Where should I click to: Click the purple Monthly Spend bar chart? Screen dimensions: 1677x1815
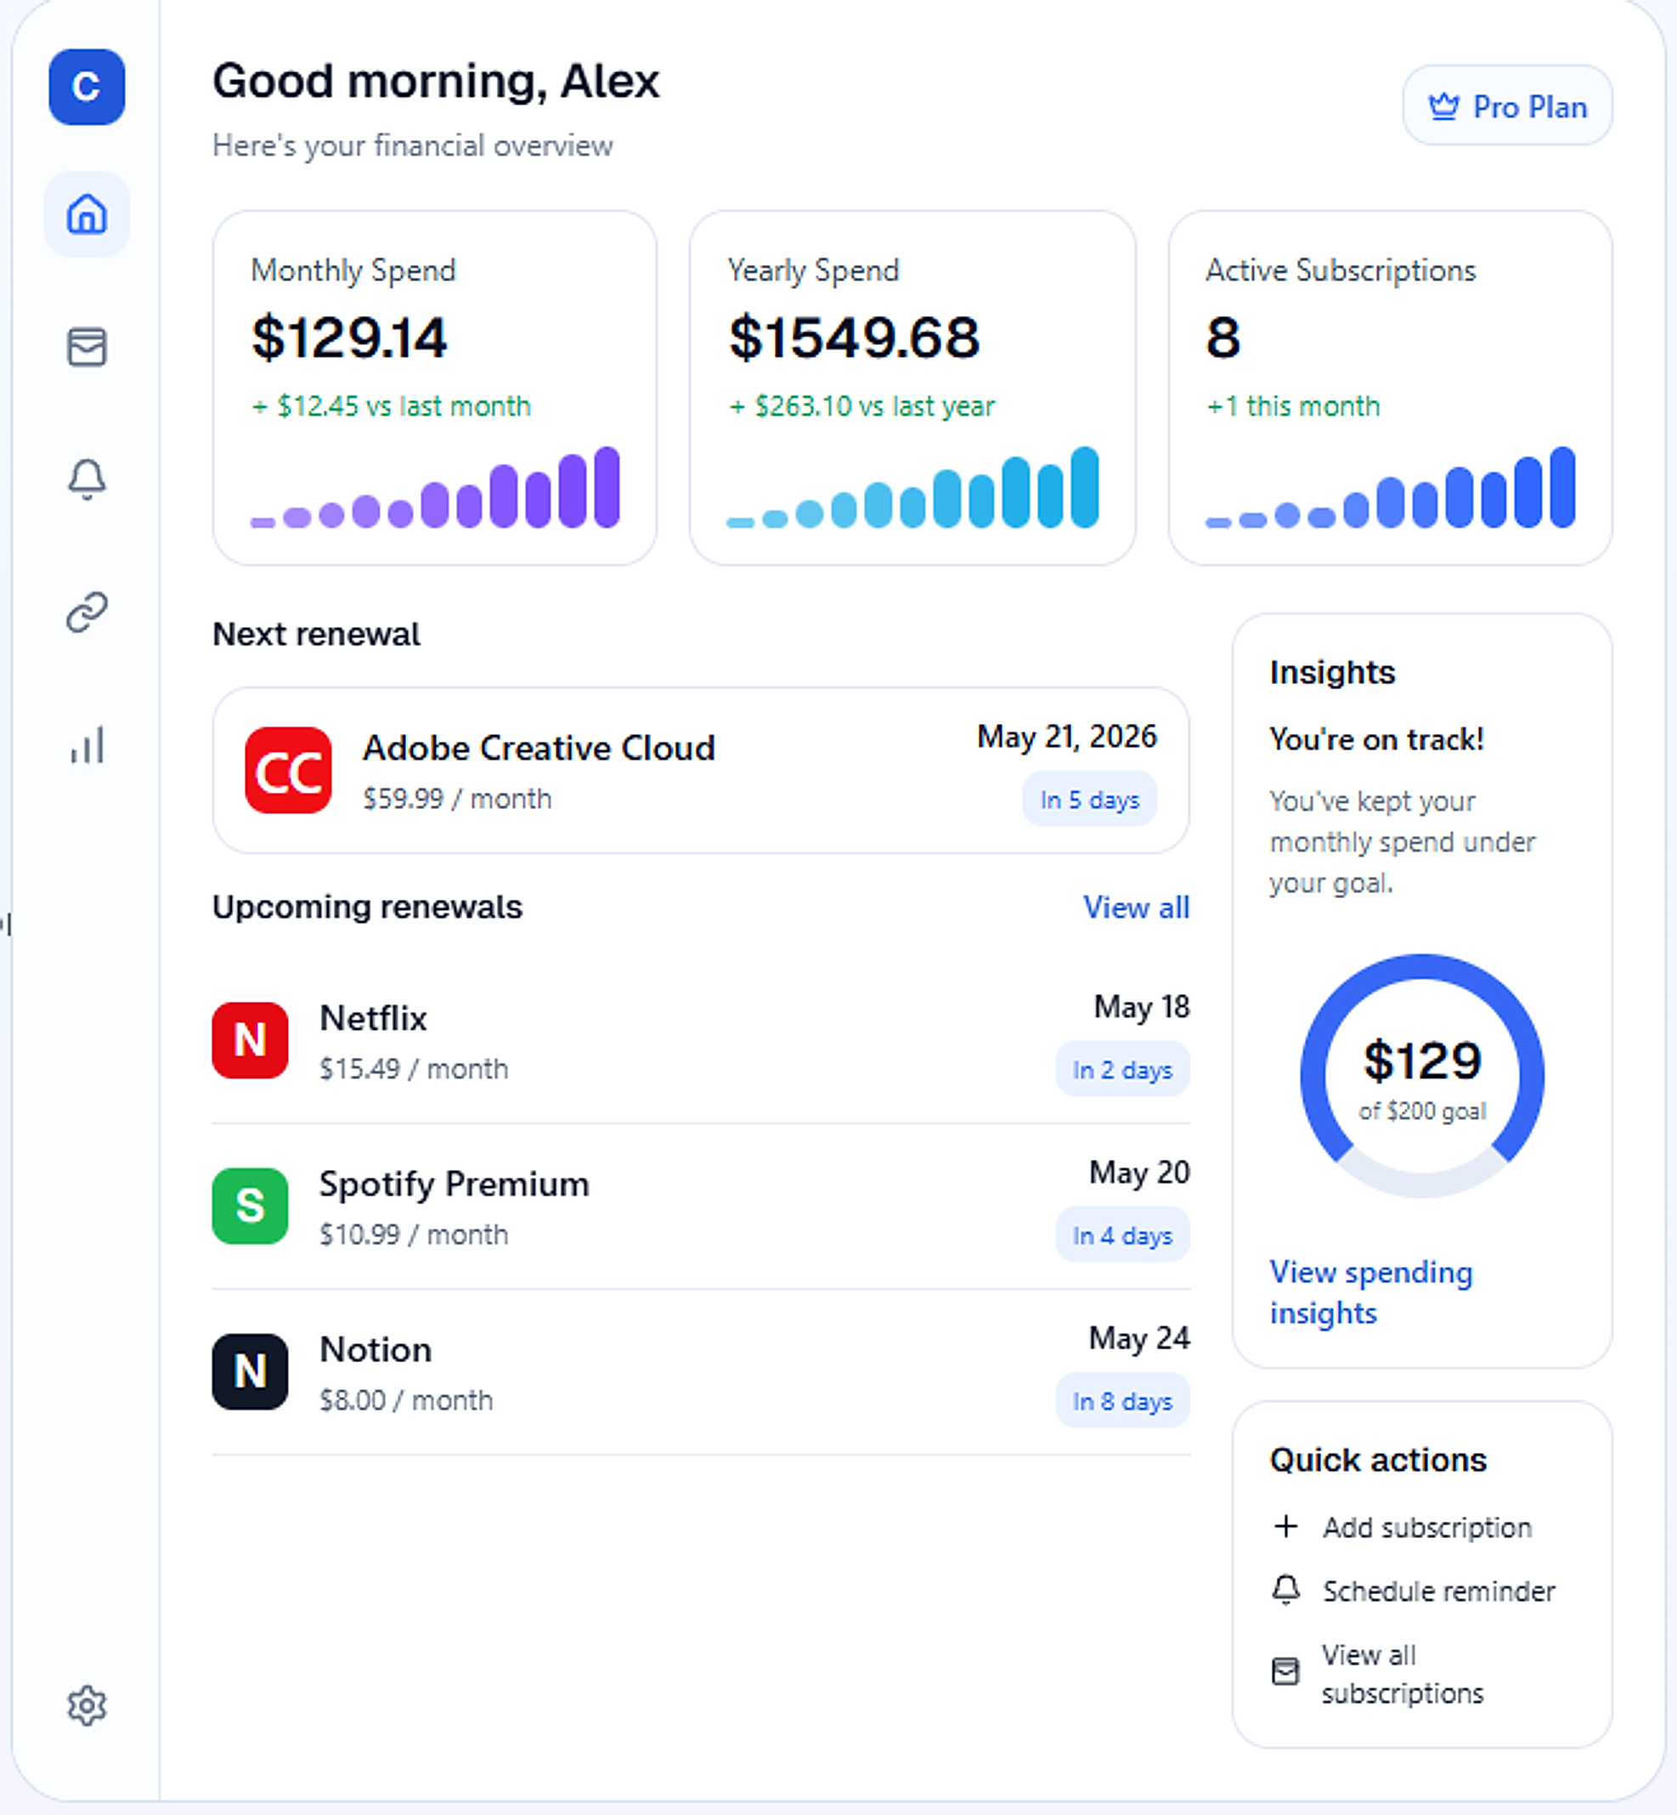[x=436, y=488]
